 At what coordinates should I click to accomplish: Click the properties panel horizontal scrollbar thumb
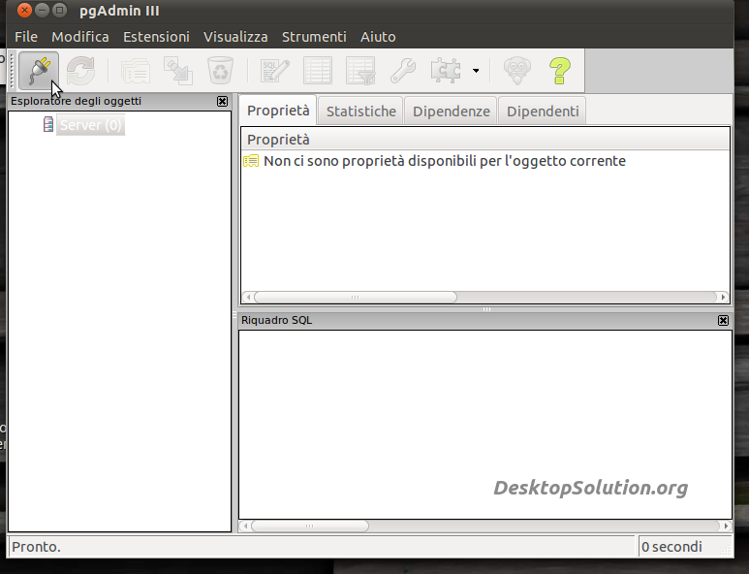coord(355,297)
